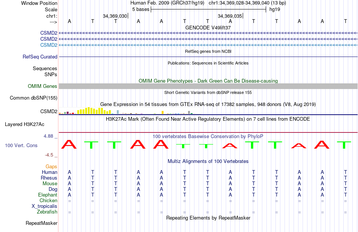Click the SNPs label in Publications track

click(51, 75)
